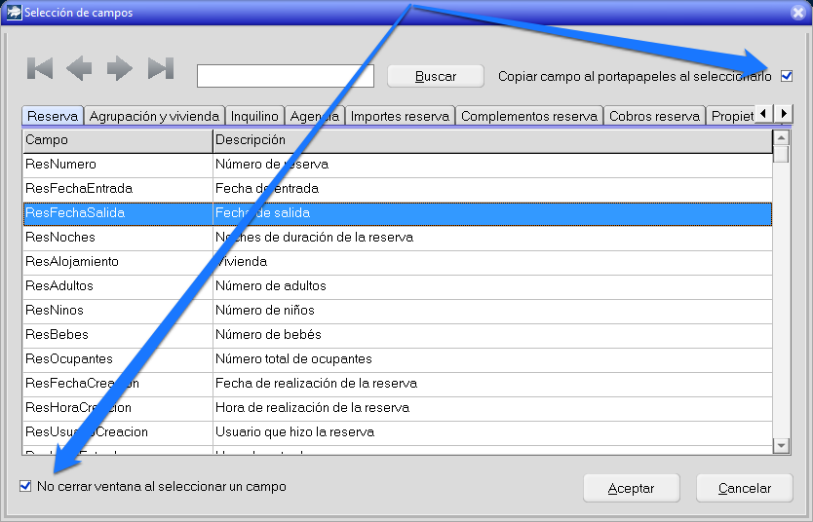Select the ResFechaEntrada row
Image resolution: width=813 pixels, height=522 pixels.
(x=397, y=189)
